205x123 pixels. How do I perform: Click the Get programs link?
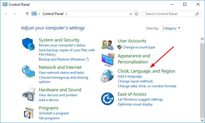(49, 118)
